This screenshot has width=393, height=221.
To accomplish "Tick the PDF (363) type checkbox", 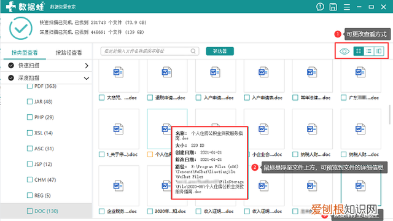I will coord(29,87).
